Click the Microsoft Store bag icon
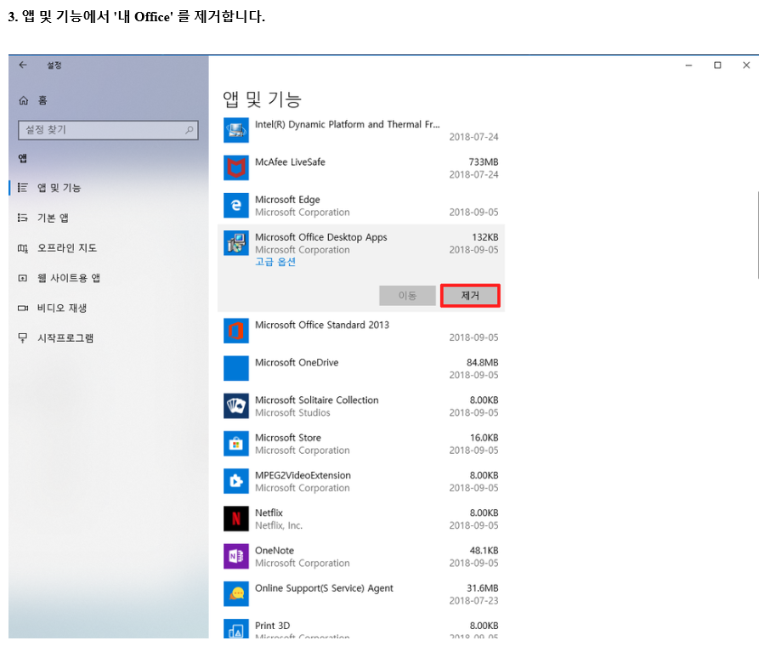The height and width of the screenshot is (652, 759). [x=236, y=444]
